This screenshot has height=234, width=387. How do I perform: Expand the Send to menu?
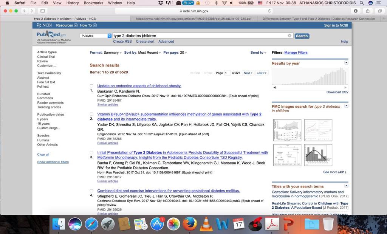258,53
